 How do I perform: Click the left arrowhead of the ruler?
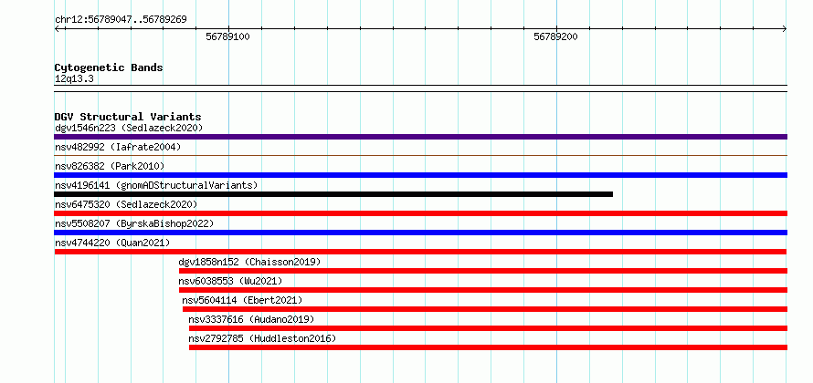tap(57, 29)
